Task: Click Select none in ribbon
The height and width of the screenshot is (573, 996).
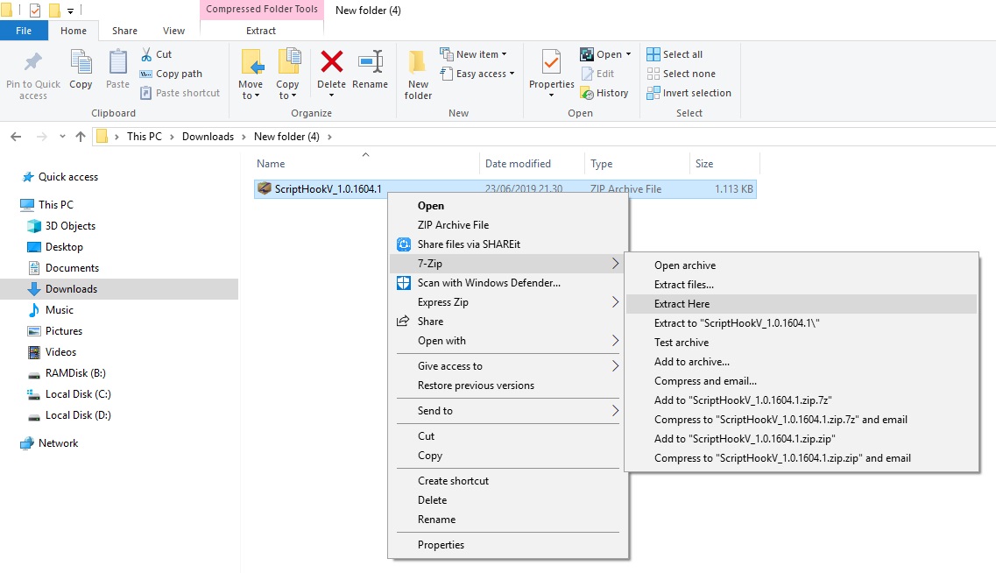Action: point(681,74)
